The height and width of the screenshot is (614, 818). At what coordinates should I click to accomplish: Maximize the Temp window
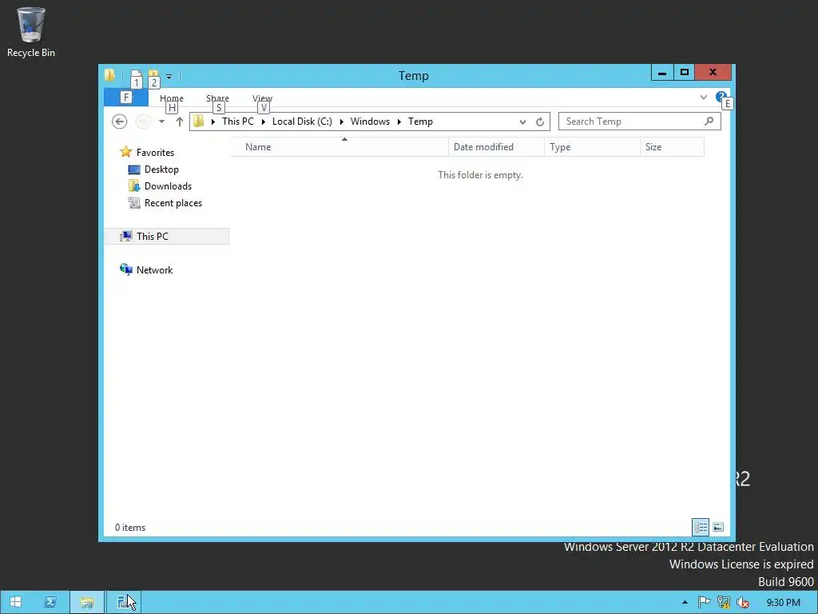click(685, 72)
